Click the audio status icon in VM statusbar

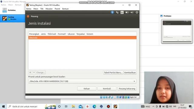pos(107,97)
